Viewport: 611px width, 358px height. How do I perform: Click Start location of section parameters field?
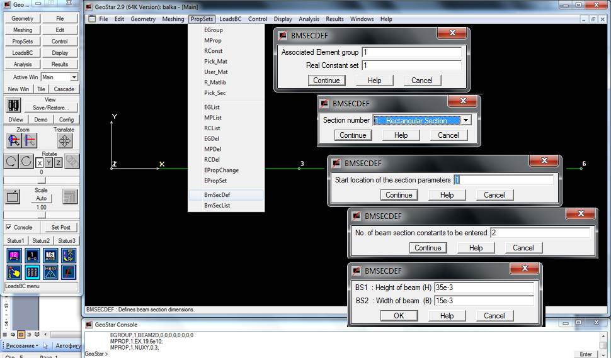pyautogui.click(x=503, y=180)
